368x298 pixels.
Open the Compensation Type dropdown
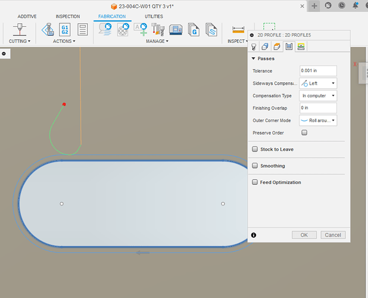pyautogui.click(x=318, y=96)
